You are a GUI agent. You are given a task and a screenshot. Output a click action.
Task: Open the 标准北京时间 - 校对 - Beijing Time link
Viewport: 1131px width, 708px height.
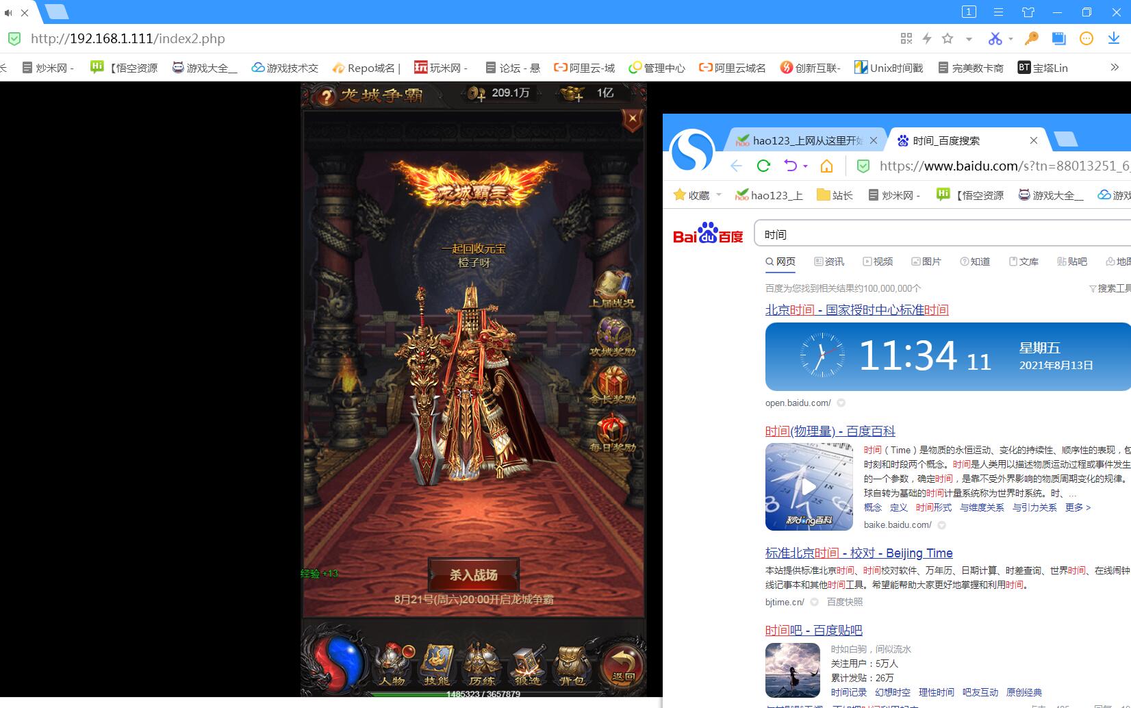click(859, 553)
